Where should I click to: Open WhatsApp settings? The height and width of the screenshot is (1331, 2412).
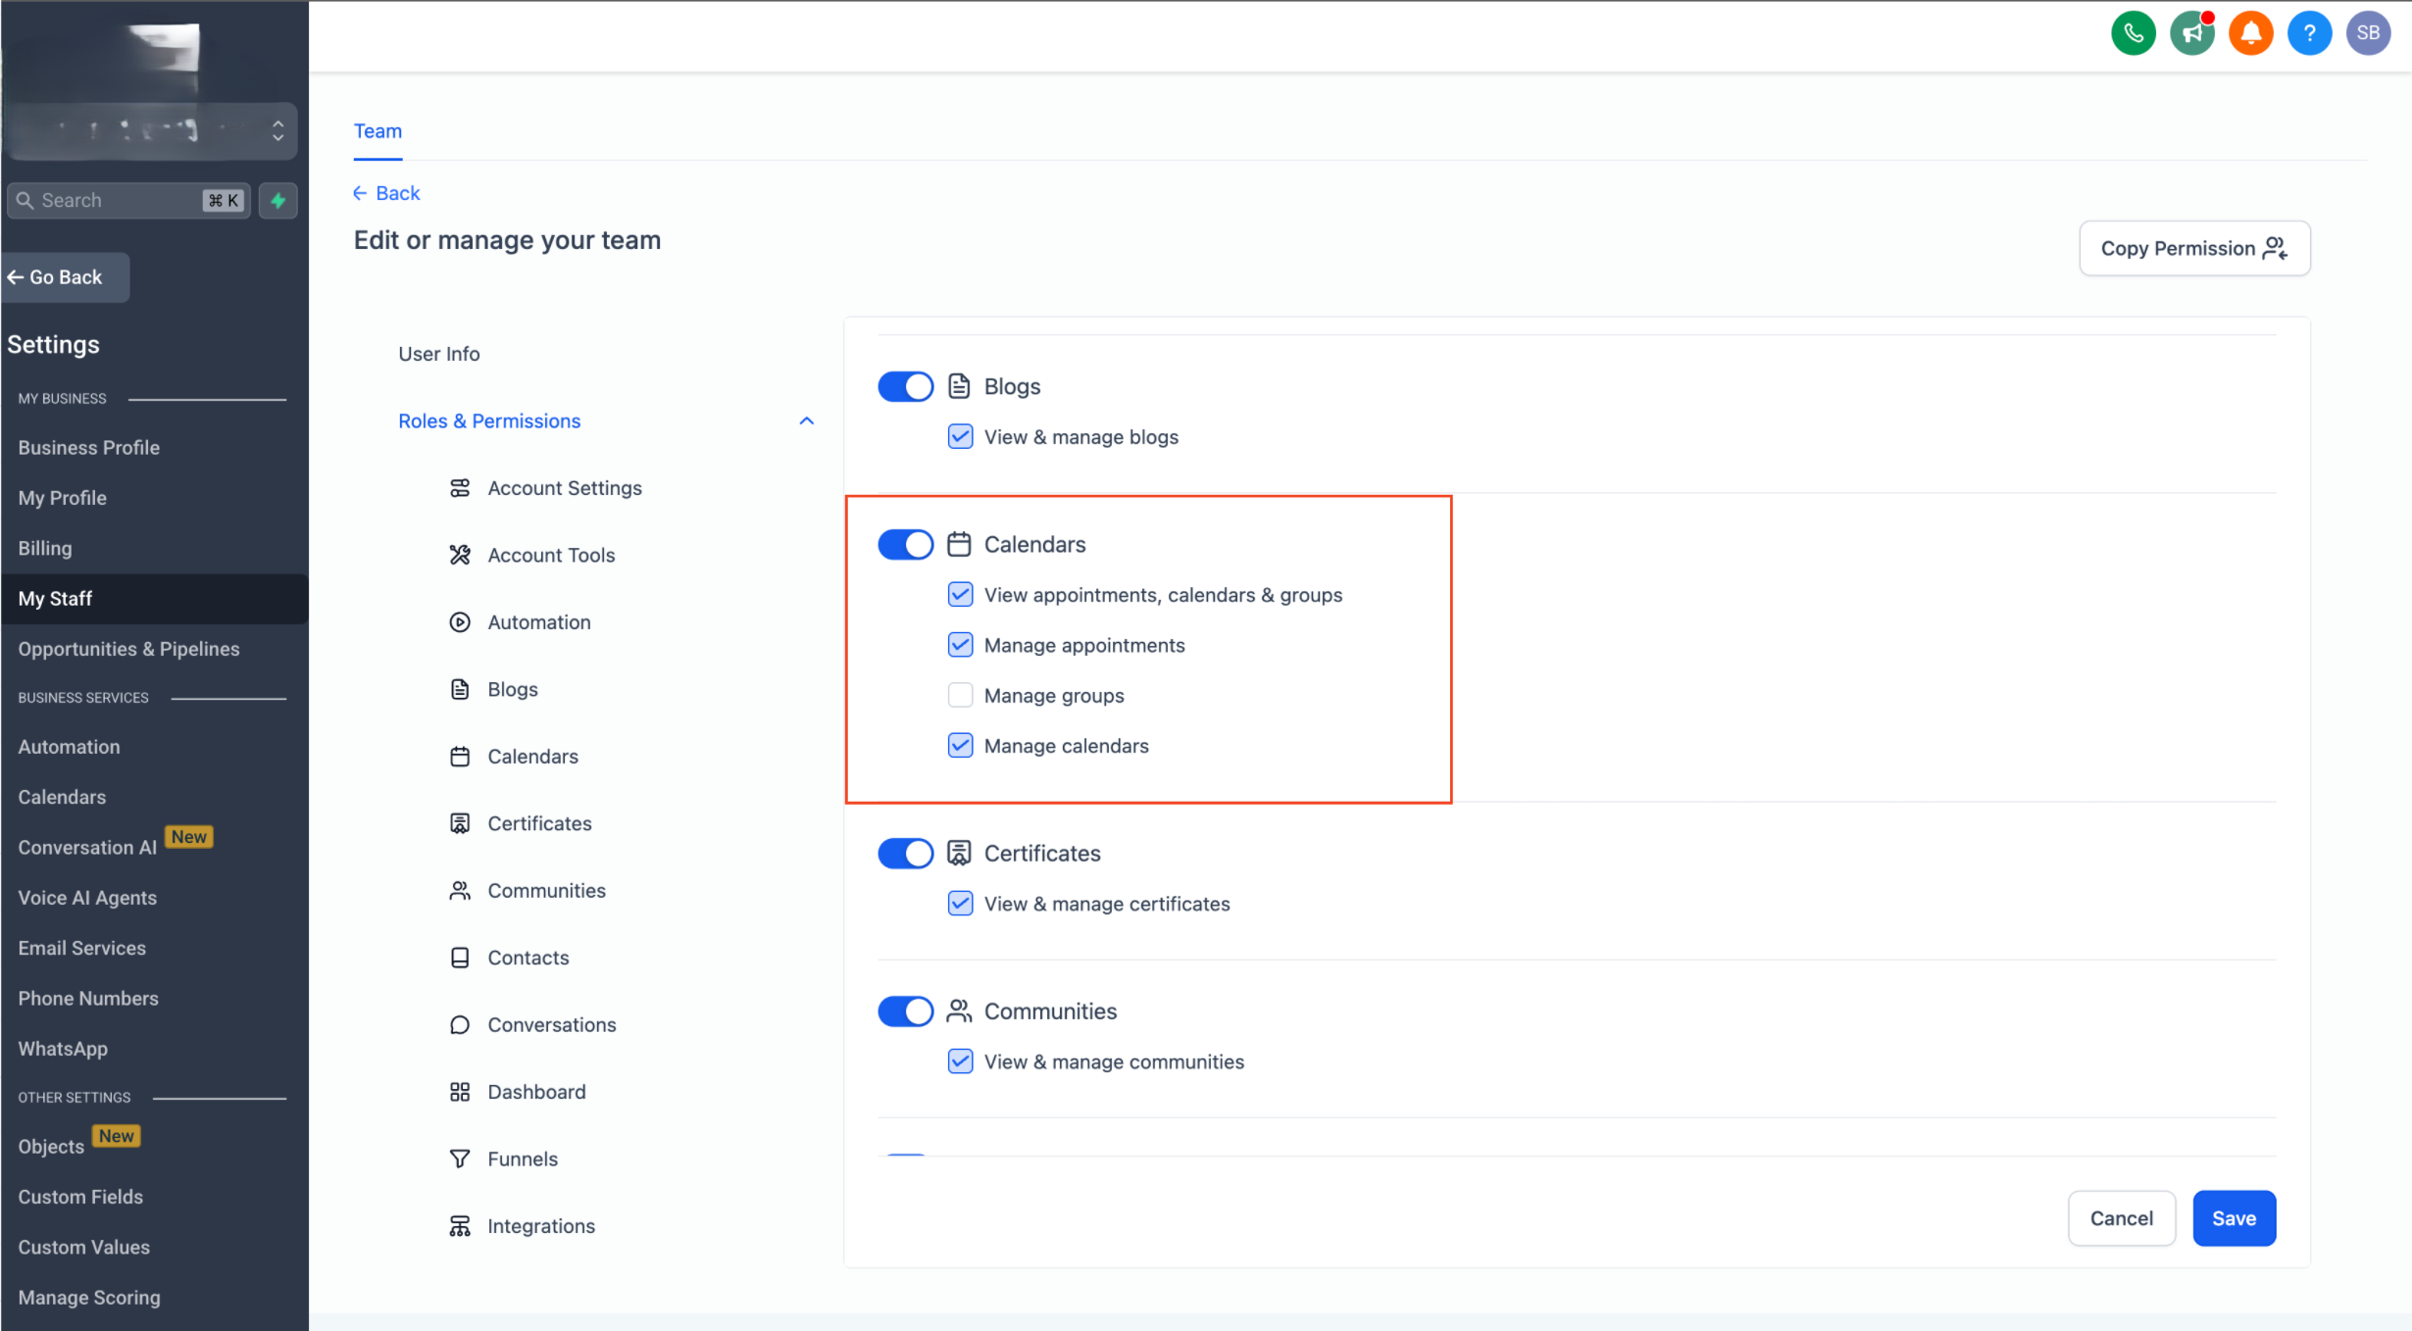(63, 1049)
